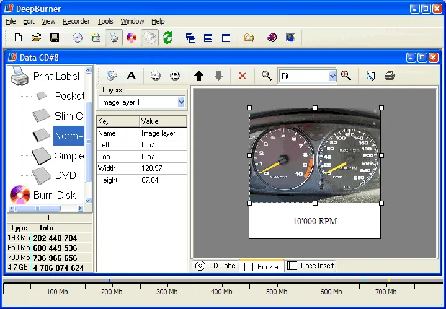Zoom out with the minus magnifier
Image resolution: width=446 pixels, height=309 pixels.
tap(266, 76)
